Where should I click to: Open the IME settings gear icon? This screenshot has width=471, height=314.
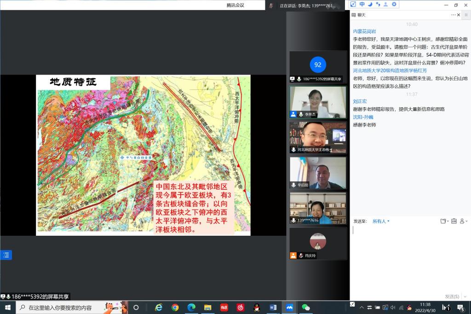[x=394, y=4]
